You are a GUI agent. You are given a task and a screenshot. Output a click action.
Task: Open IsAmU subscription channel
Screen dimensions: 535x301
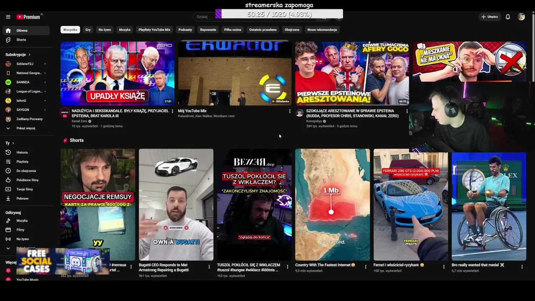pos(26,101)
